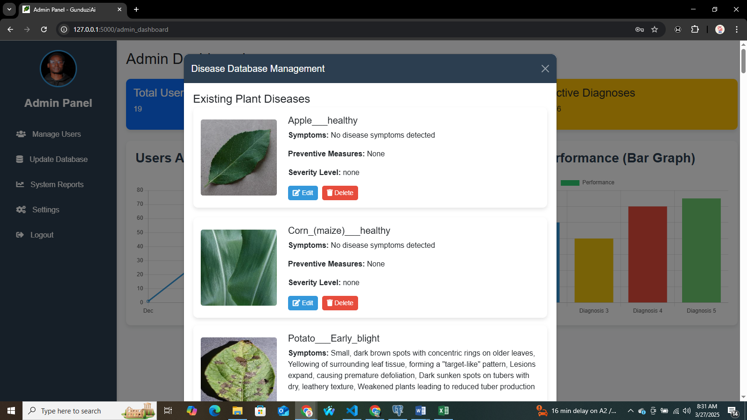Edit the Apple___healthy disease entry
Viewport: 747px width, 420px height.
click(x=303, y=193)
